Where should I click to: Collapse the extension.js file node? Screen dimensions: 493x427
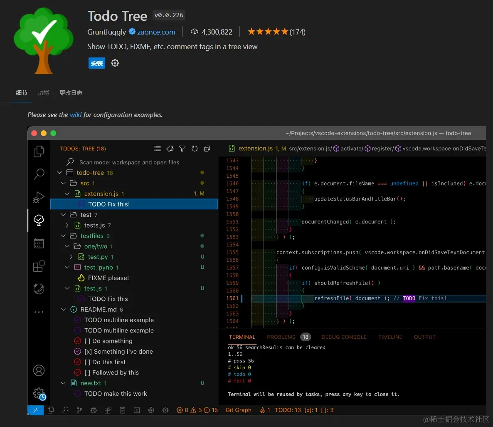[67, 194]
